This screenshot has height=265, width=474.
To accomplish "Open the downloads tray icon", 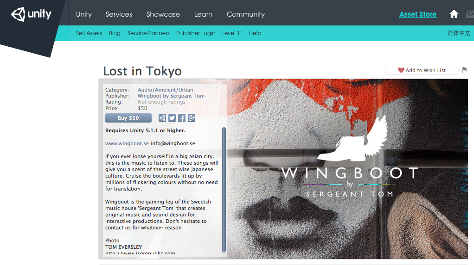I will click(470, 14).
